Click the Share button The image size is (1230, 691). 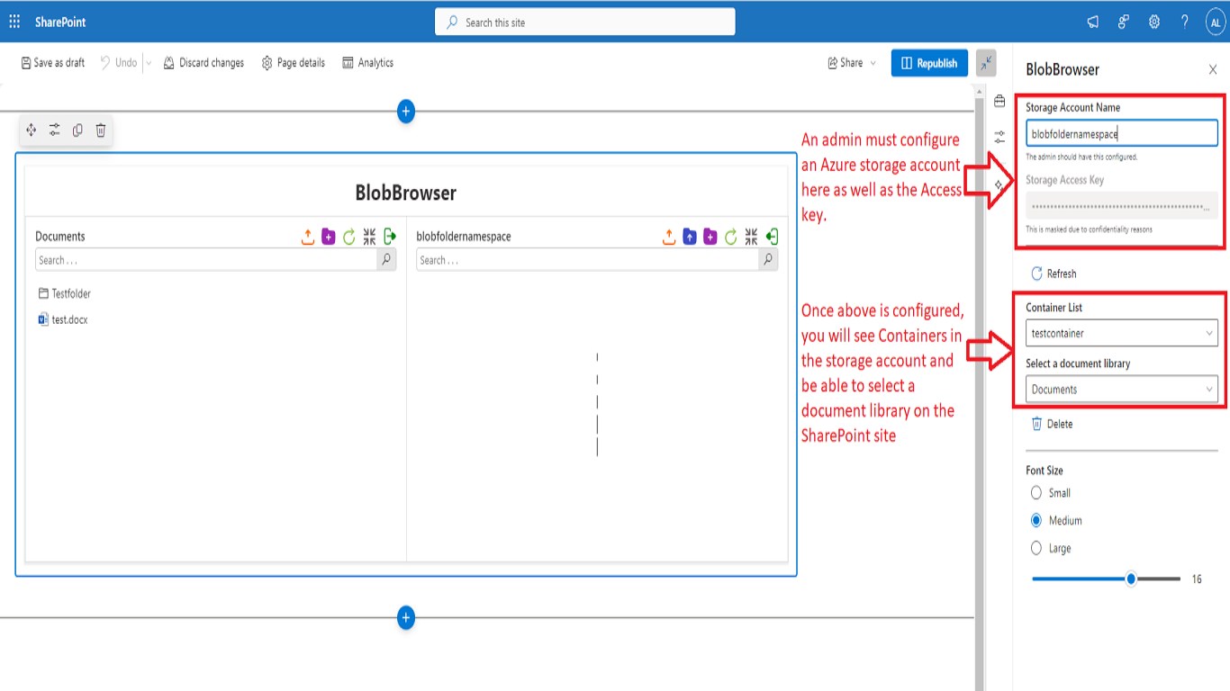coord(845,63)
